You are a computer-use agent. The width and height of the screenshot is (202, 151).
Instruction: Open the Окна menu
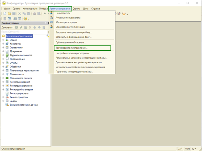[x=86, y=9]
